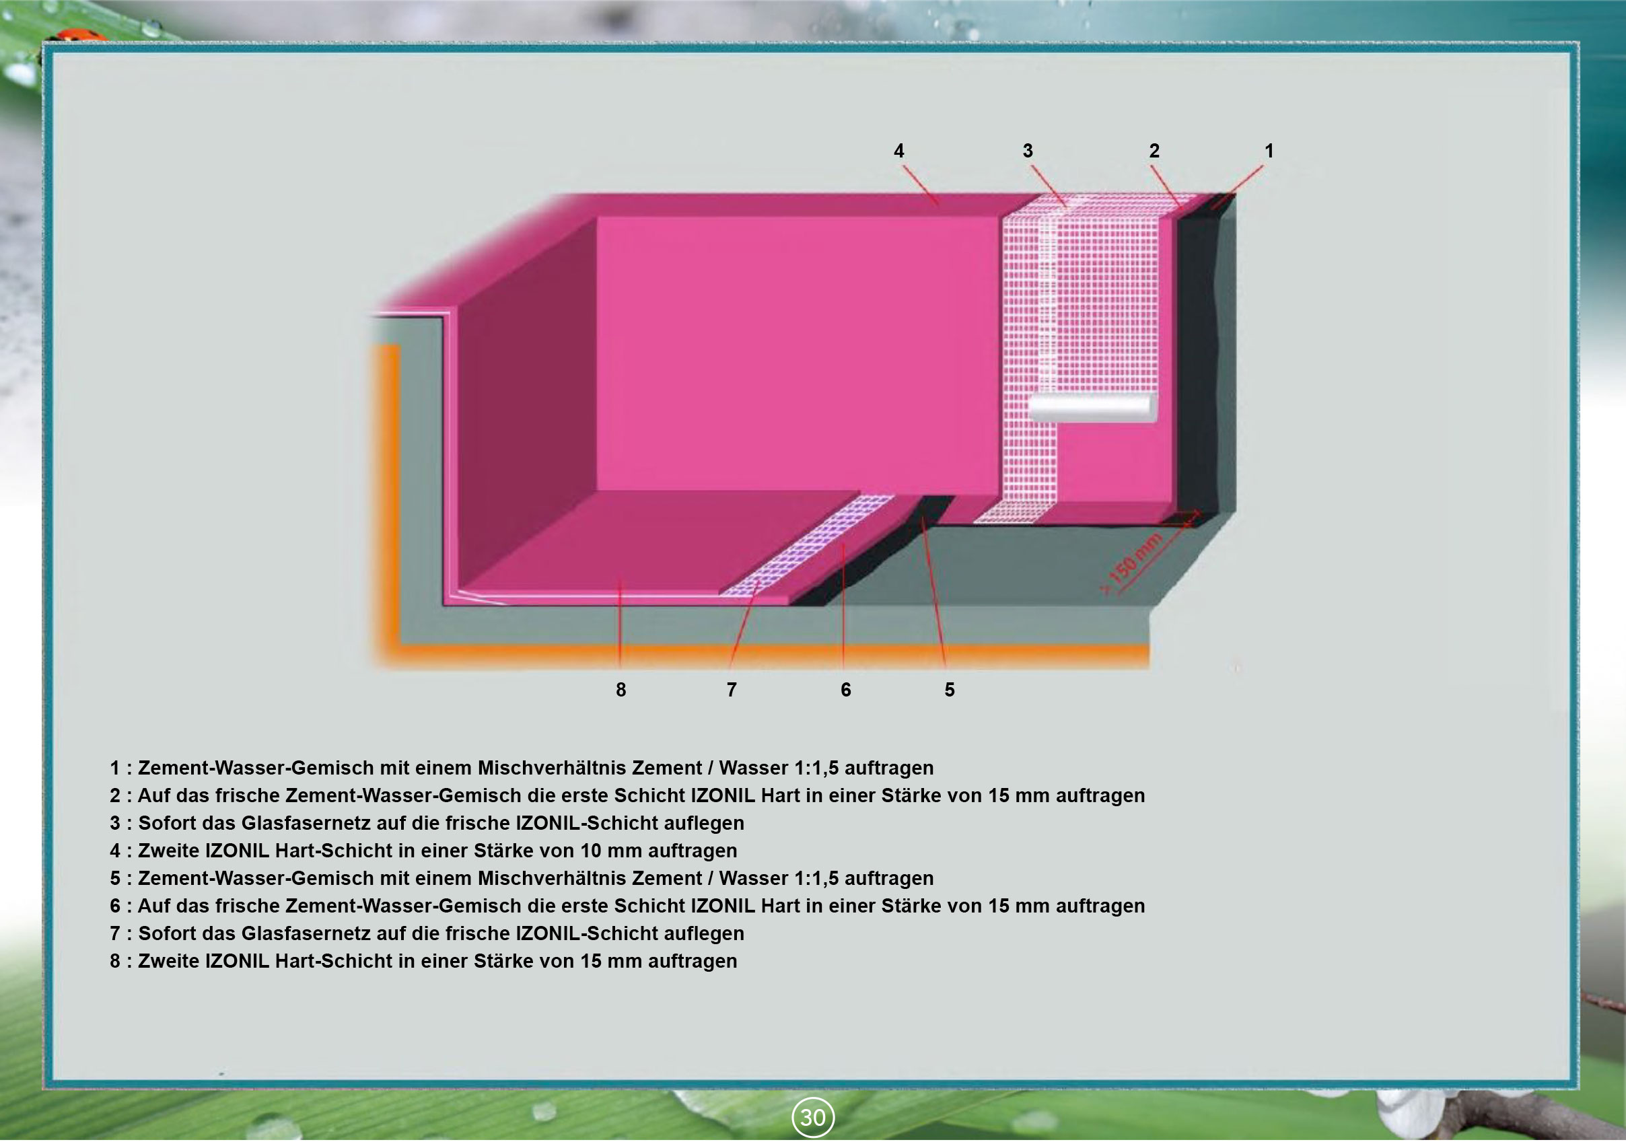1626x1144 pixels.
Task: Select legend line 8 'Zweite IZONIL Hart-Schicht' 15 mm
Action: coord(423,962)
